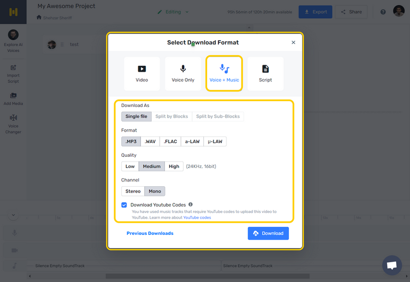
Task: Switch channel to Stereo
Action: (x=133, y=192)
